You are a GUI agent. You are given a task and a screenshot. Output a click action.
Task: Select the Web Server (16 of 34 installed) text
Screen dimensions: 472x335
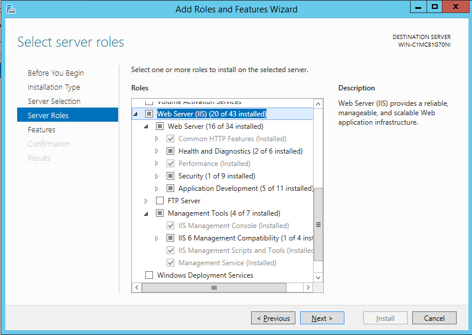tap(216, 126)
